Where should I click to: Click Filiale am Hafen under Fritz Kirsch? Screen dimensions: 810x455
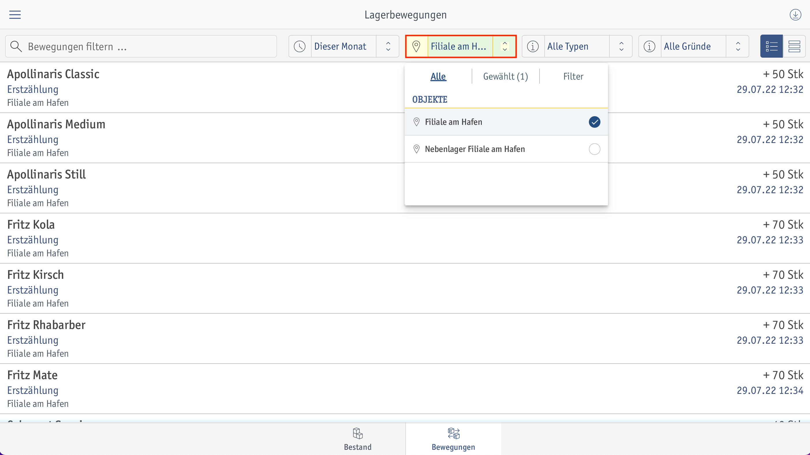click(38, 304)
